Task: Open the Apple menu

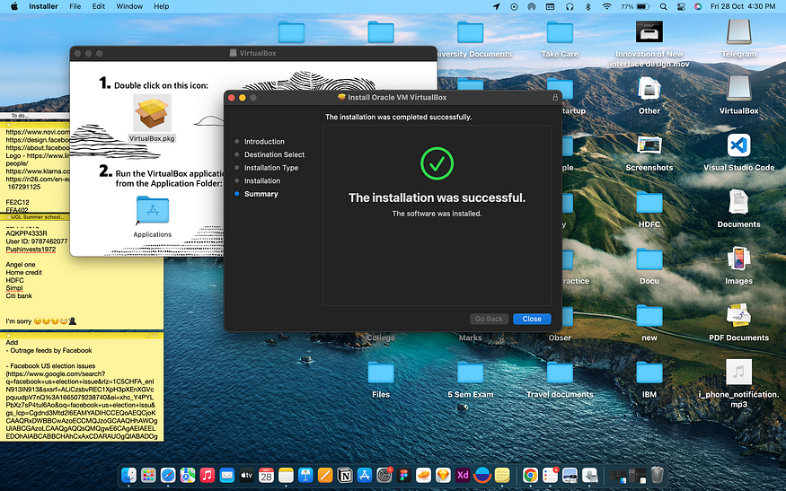Action: [14, 6]
